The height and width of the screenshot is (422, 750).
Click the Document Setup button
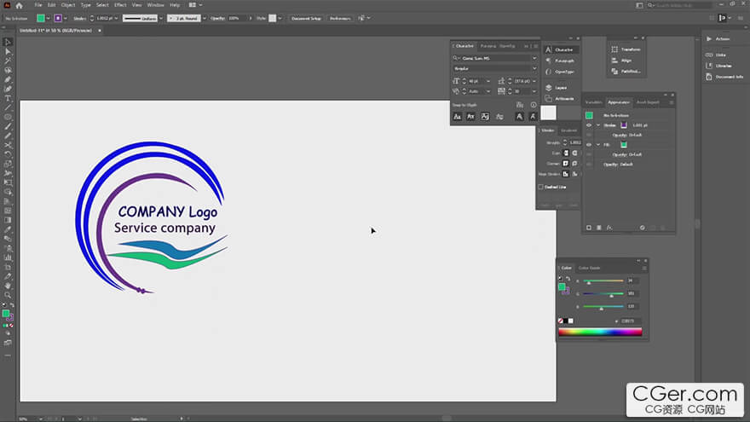tap(306, 18)
